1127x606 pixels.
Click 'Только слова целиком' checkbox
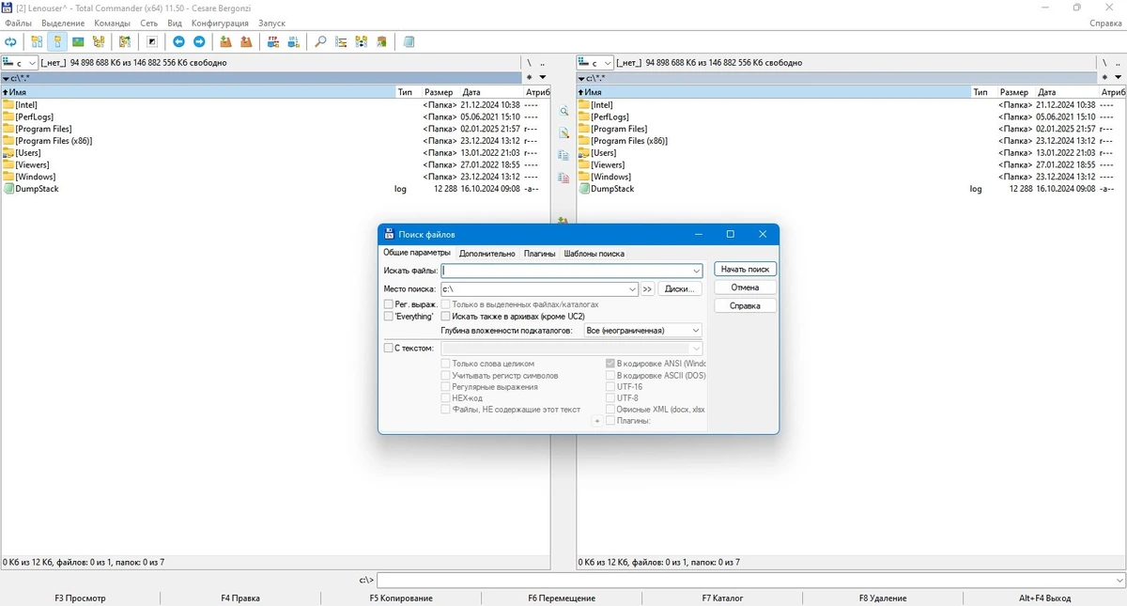click(446, 364)
